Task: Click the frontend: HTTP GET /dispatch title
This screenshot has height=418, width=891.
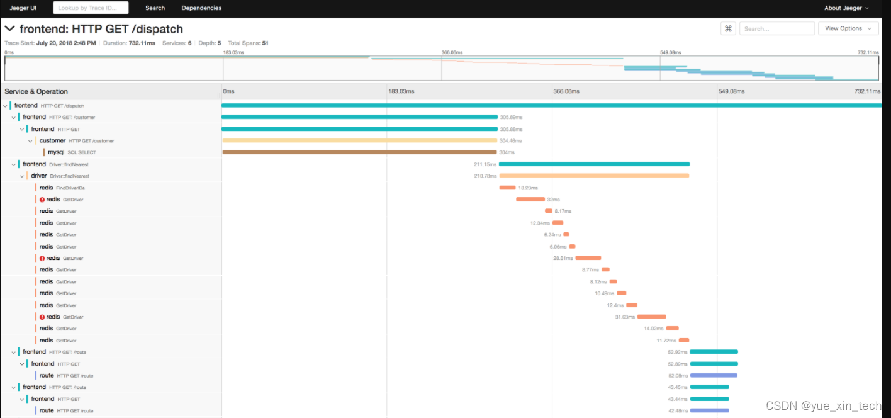Action: (x=101, y=29)
